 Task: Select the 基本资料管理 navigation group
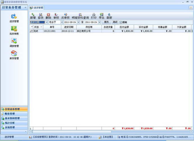pos(14,118)
